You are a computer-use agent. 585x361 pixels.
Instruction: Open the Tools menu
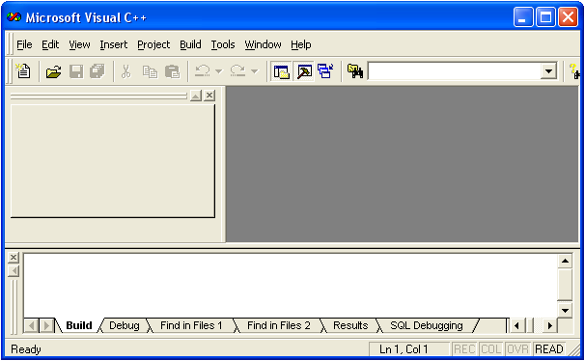223,44
